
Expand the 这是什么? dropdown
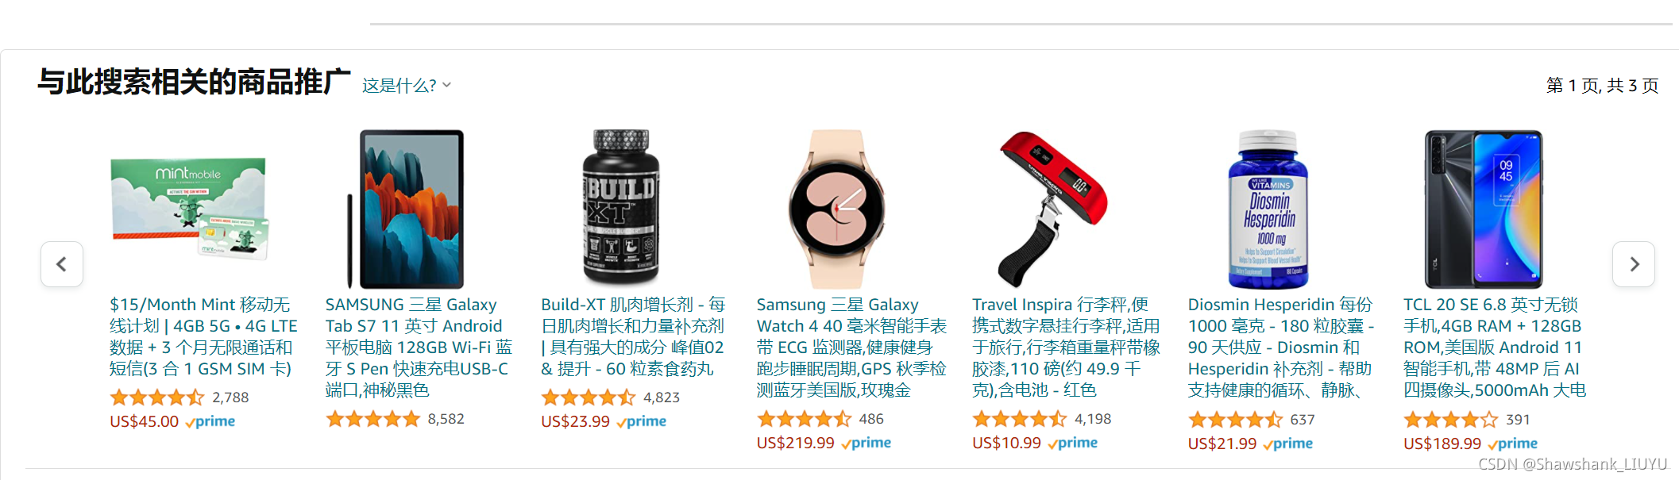point(407,86)
